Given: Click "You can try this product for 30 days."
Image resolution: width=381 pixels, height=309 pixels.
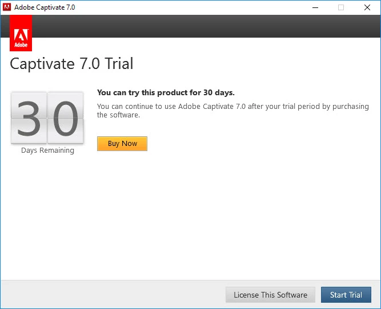Looking at the screenshot, I should (x=166, y=92).
